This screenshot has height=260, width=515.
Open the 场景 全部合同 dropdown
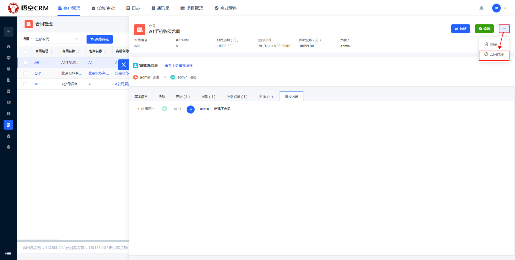(x=57, y=39)
